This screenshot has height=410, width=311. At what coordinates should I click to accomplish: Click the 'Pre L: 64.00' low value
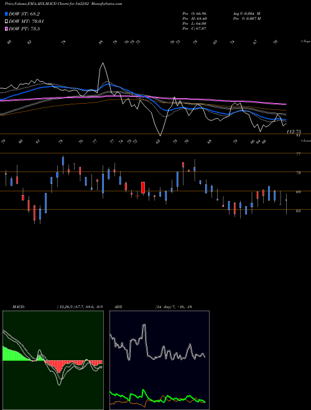click(x=195, y=24)
